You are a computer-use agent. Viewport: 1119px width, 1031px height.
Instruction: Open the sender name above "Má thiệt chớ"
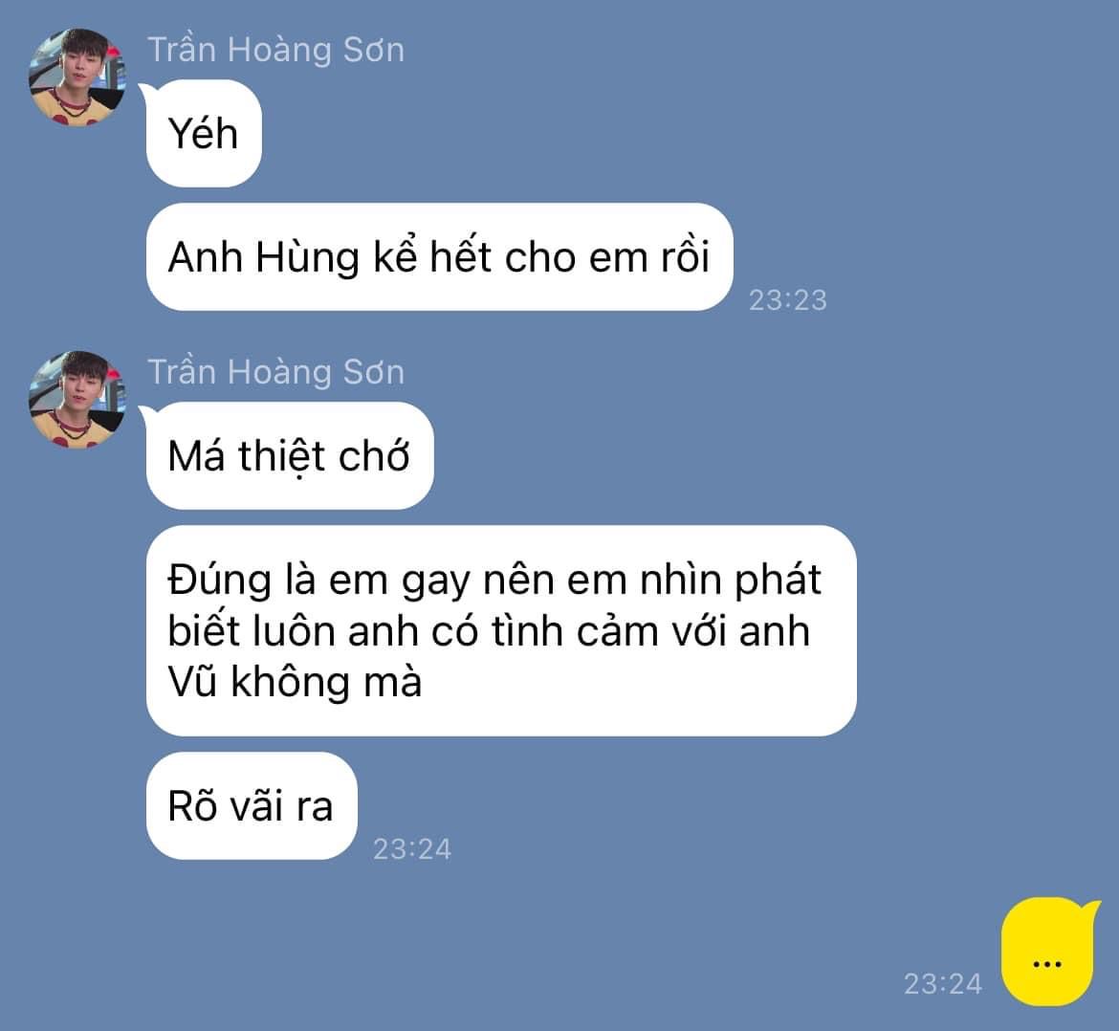275,372
